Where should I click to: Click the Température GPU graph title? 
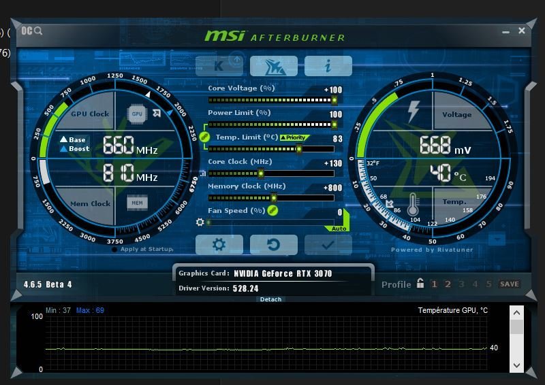[x=453, y=310]
